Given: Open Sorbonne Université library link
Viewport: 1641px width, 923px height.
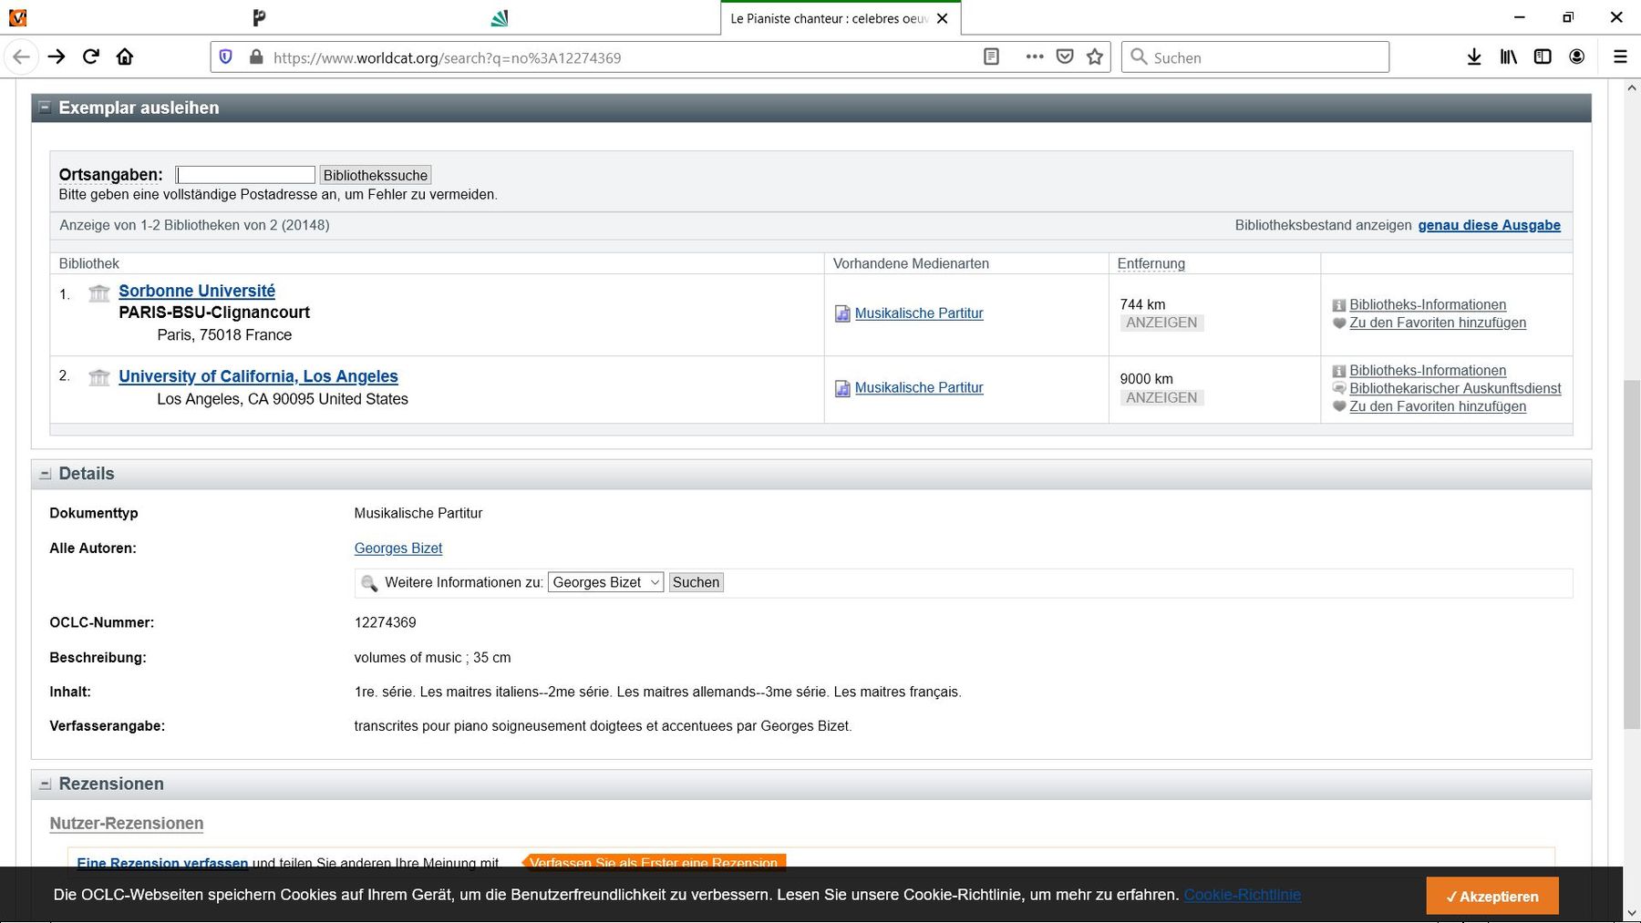Looking at the screenshot, I should tap(197, 291).
